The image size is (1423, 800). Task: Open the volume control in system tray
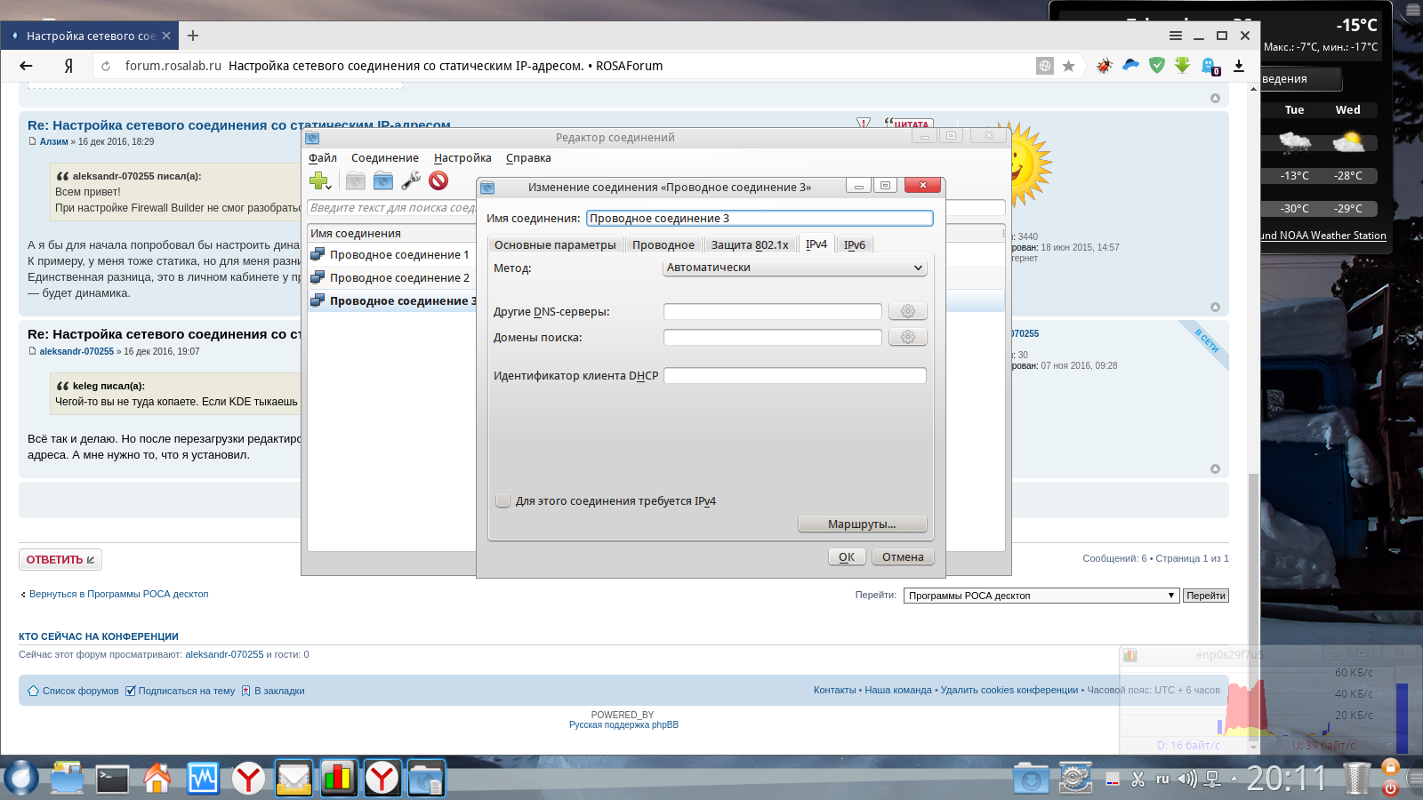(1187, 779)
